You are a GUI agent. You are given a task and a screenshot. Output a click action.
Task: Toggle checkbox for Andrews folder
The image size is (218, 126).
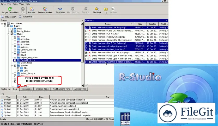point(15,47)
